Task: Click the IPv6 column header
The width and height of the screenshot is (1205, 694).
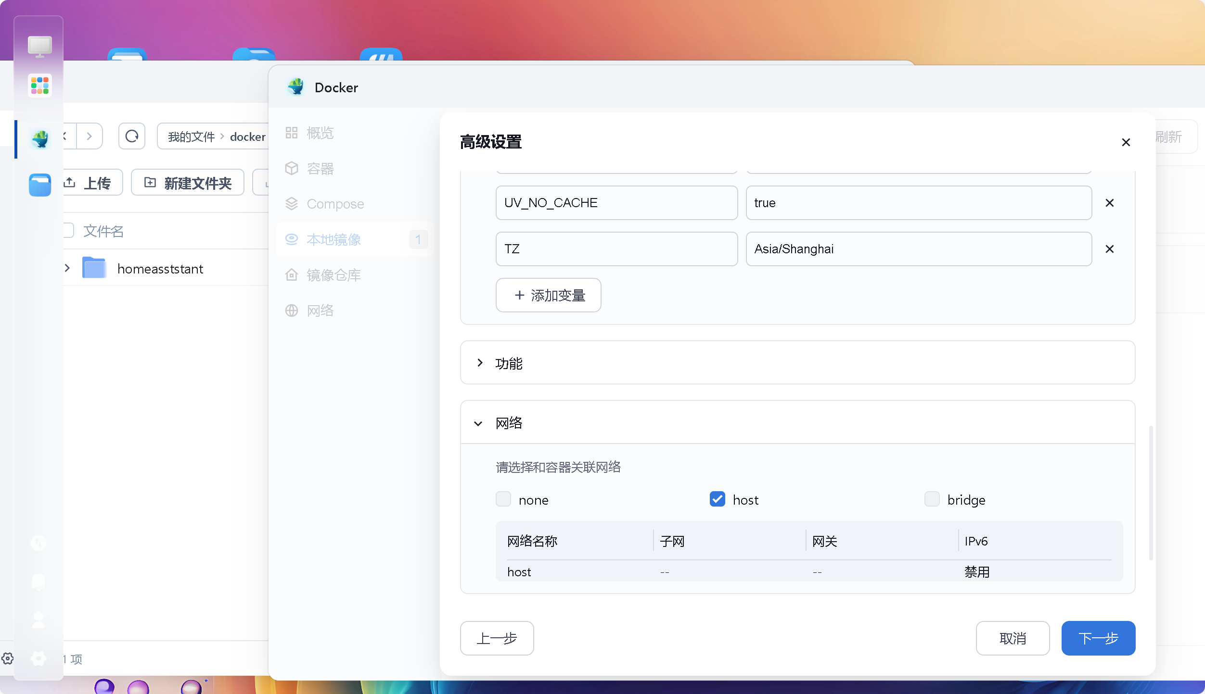Action: tap(976, 541)
